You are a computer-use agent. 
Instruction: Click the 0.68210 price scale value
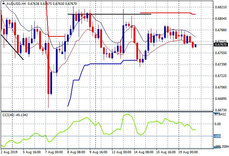[221, 7]
